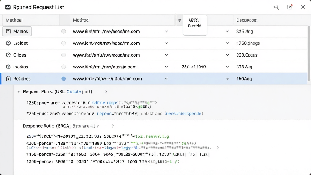
Task: Open the dropdown arrow before 156Ang
Action: point(227,79)
